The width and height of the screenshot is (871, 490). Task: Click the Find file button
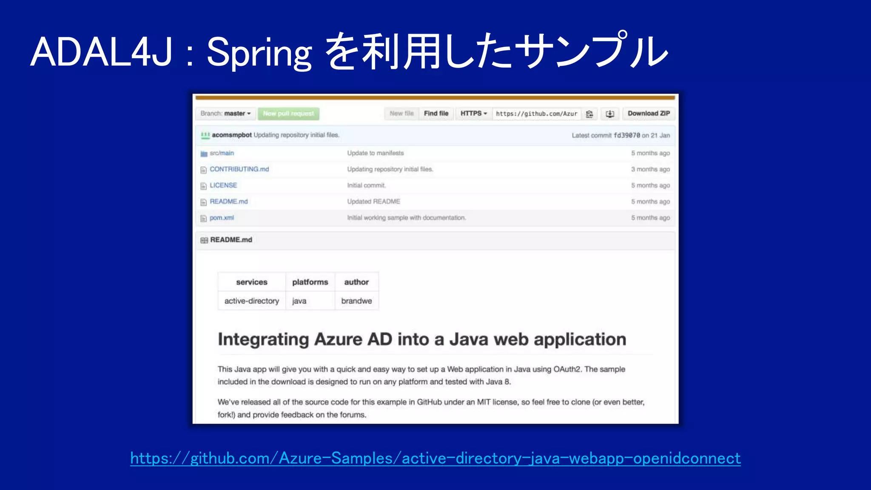(436, 114)
